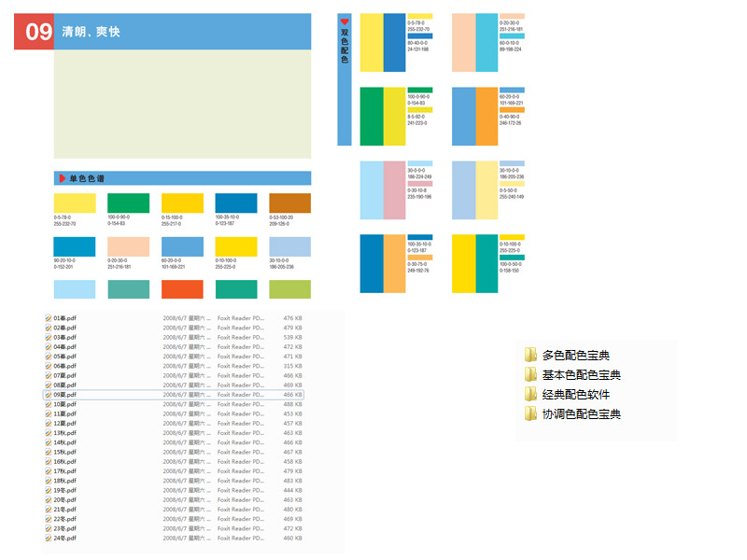
Task: Click the 315 KB file size value
Action: click(x=292, y=366)
